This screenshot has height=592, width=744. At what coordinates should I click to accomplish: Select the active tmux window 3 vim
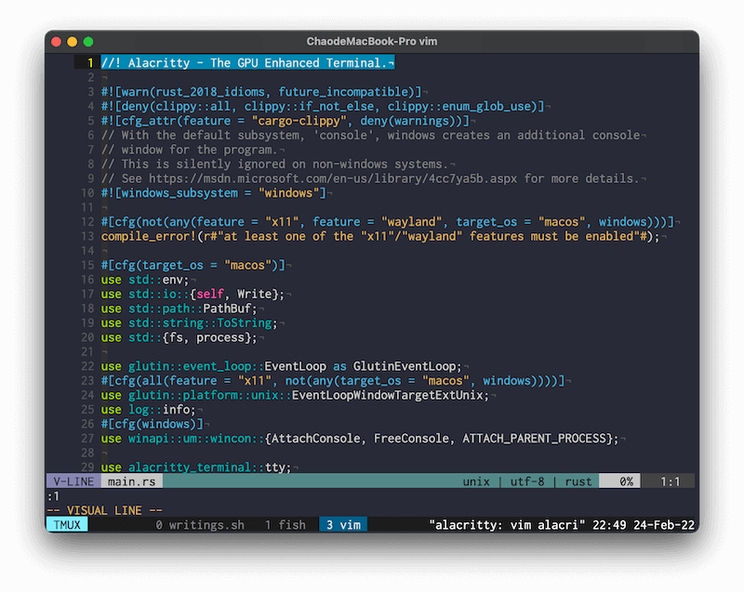[x=342, y=525]
